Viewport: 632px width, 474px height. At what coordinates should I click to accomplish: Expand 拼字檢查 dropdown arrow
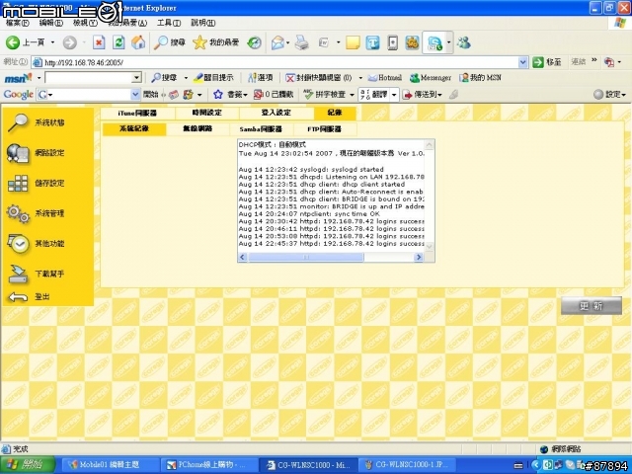(352, 95)
